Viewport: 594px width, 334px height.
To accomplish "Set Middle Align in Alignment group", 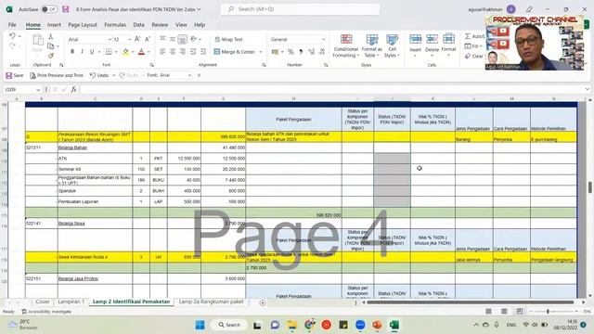I will [173, 39].
